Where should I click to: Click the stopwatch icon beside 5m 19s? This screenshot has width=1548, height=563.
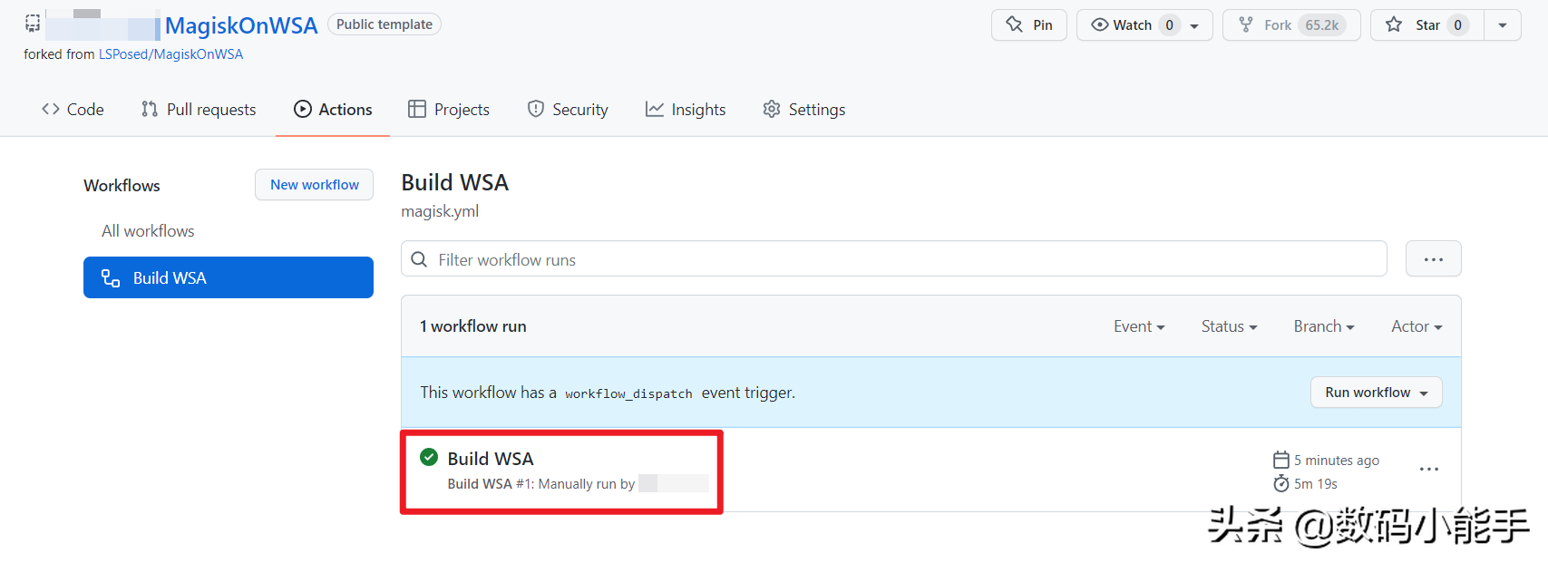[1280, 483]
